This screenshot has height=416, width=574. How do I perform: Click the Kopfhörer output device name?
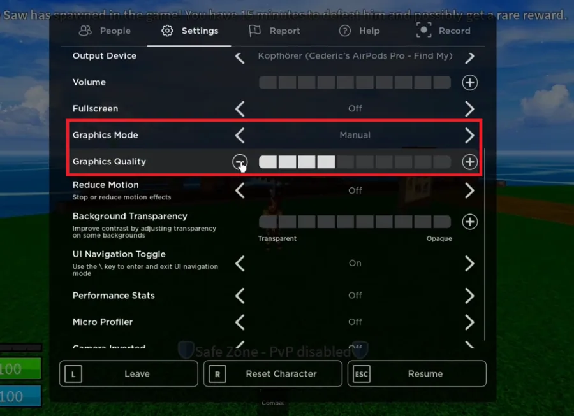coord(355,56)
